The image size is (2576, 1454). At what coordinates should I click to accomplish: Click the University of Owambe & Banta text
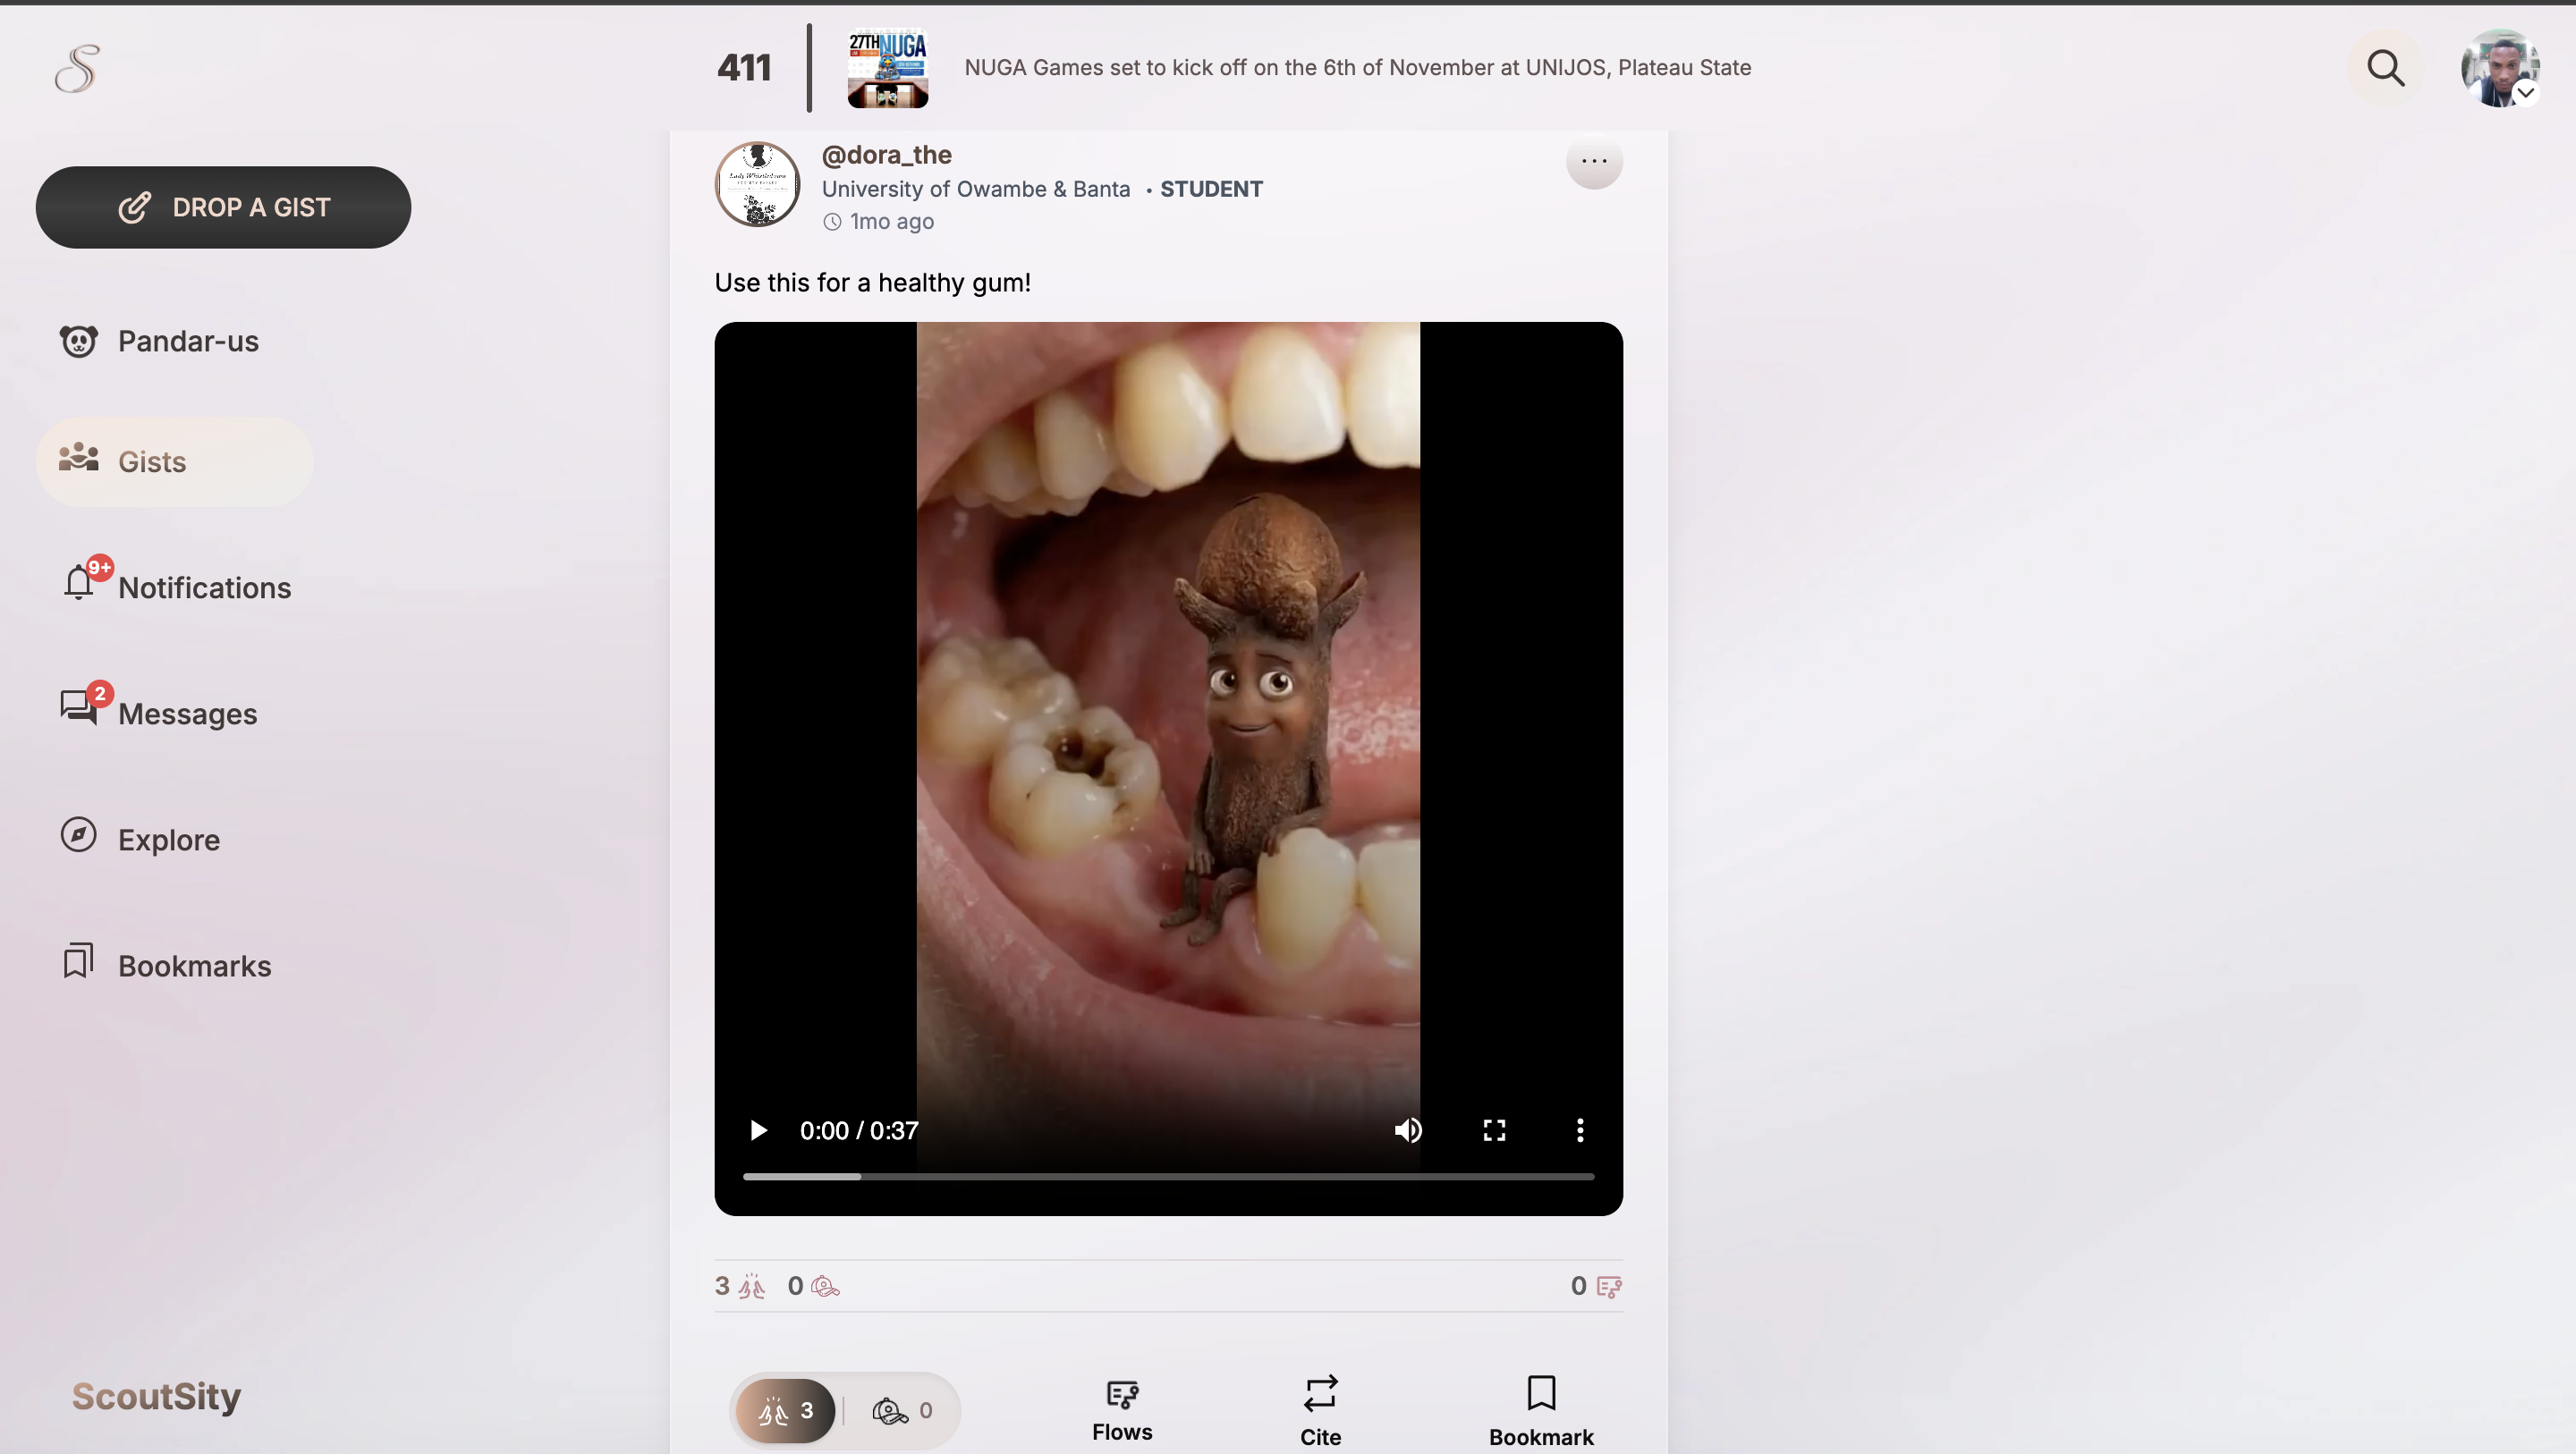click(976, 189)
